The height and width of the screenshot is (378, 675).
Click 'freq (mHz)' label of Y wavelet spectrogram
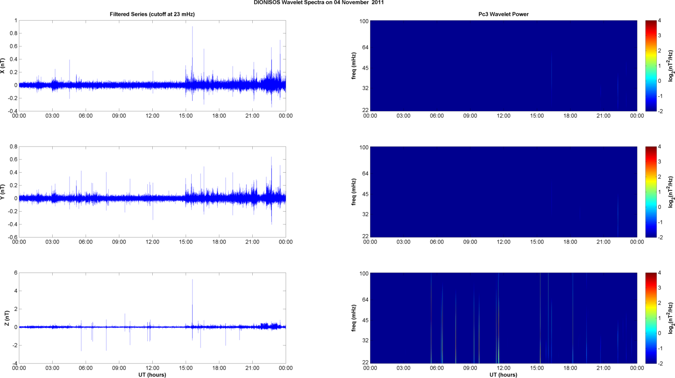tap(354, 192)
